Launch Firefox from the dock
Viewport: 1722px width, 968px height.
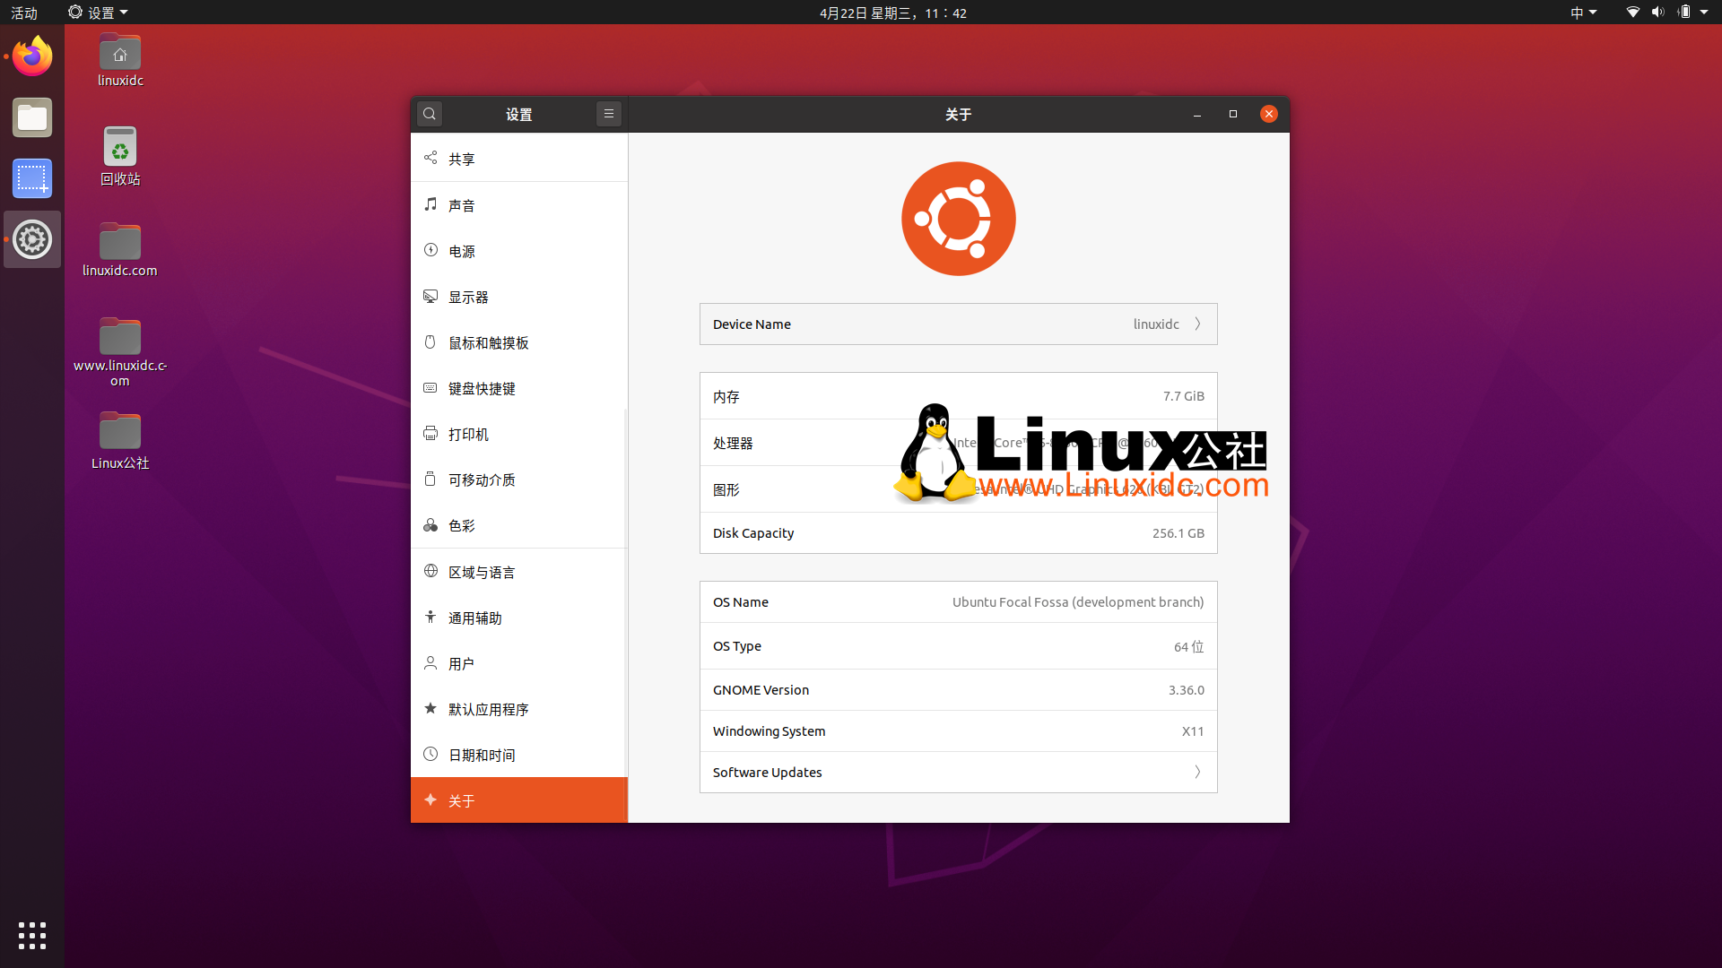pyautogui.click(x=32, y=56)
